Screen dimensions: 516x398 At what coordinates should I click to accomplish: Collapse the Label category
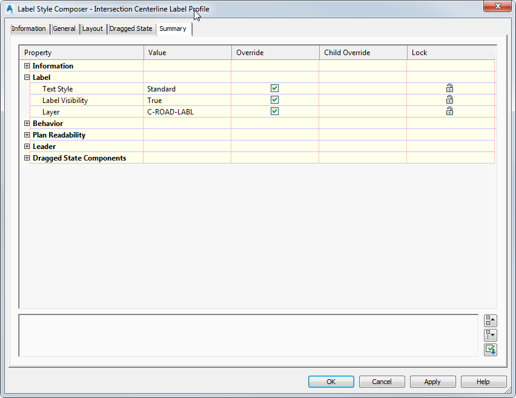[27, 77]
